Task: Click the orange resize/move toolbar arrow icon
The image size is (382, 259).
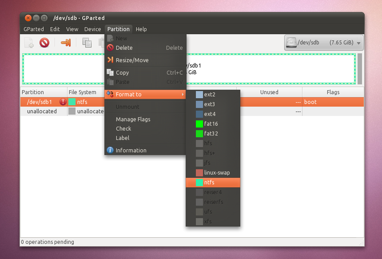Action: (66, 43)
